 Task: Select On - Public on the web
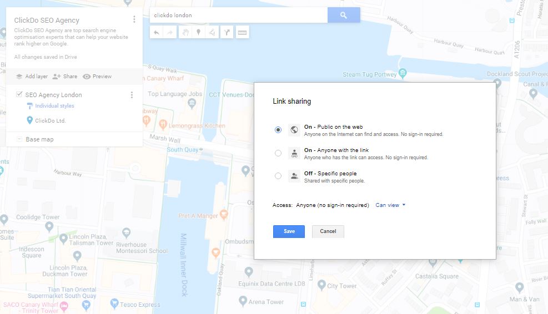278,130
